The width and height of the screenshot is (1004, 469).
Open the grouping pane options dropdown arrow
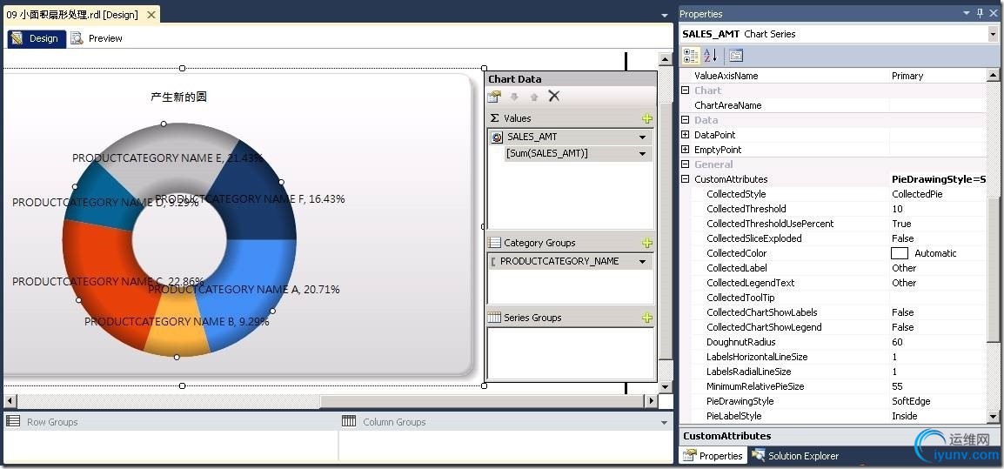pyautogui.click(x=664, y=422)
